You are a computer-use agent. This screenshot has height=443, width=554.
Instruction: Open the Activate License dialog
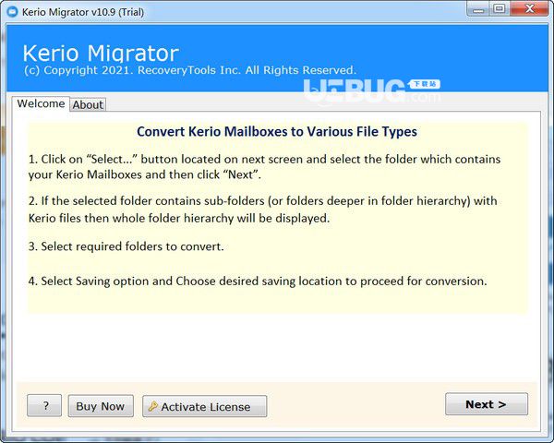(x=205, y=406)
